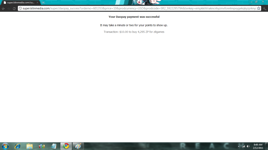Bookmark this page with the star icon
This screenshot has width=268, height=150.
(x=259, y=8)
